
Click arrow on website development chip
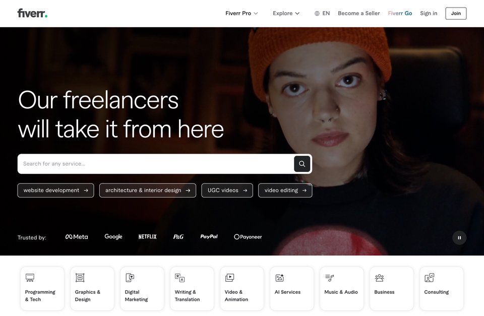pyautogui.click(x=86, y=191)
